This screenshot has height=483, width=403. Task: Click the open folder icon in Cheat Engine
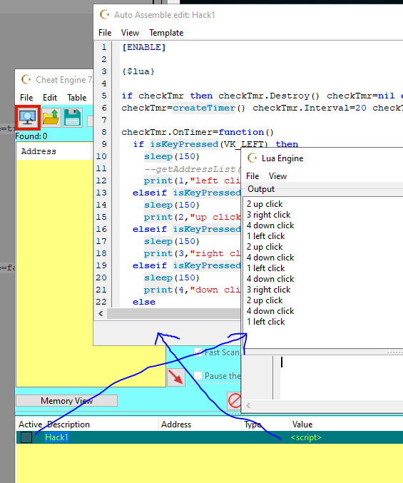click(51, 118)
